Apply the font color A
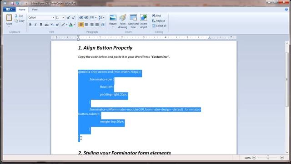 pyautogui.click(x=71, y=25)
